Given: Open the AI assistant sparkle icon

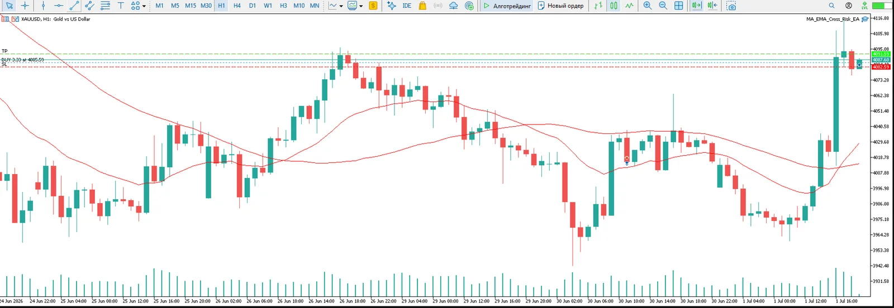Looking at the screenshot, I should (x=392, y=6).
